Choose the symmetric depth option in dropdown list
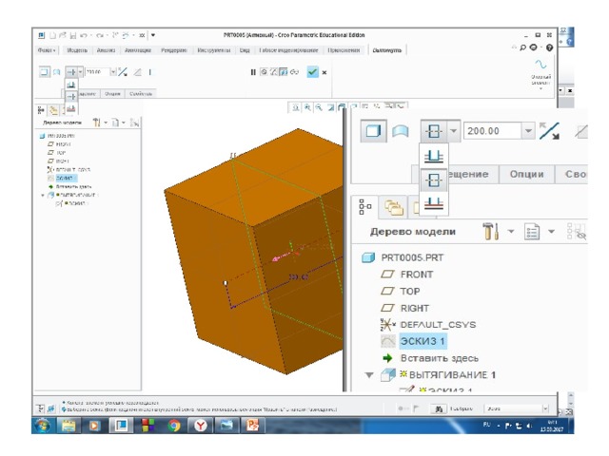Image resolution: width=609 pixels, height=456 pixels. coord(435,179)
